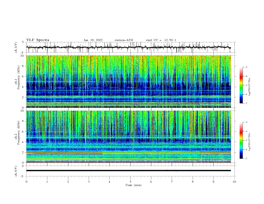Click inside the ch.1 spectrogram panel

tap(129, 81)
